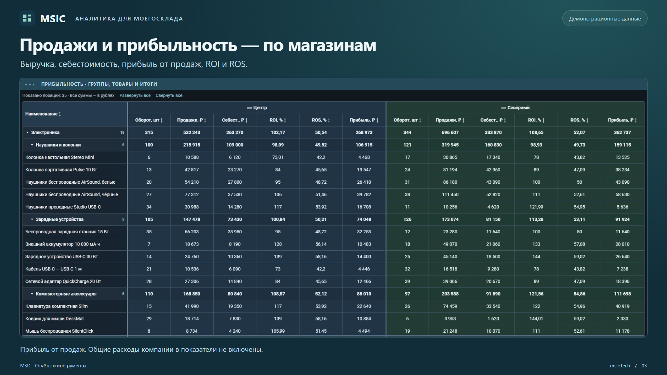Click the sort arrow of Северный ROS, %

click(x=587, y=120)
